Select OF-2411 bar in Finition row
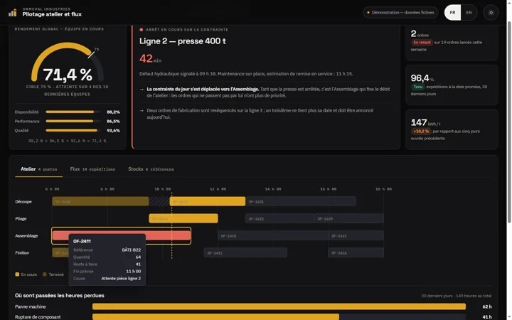The height and width of the screenshot is (320, 512). coord(245,252)
